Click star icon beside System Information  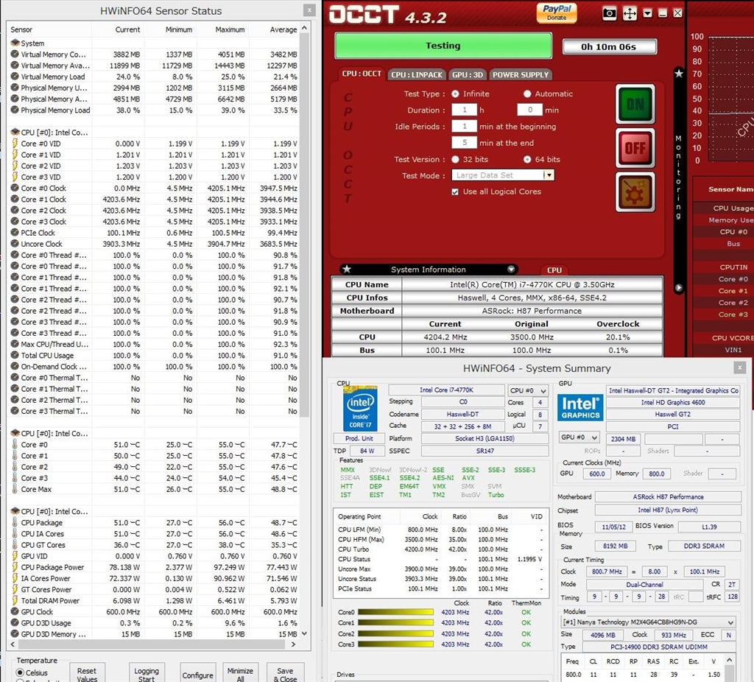(347, 270)
